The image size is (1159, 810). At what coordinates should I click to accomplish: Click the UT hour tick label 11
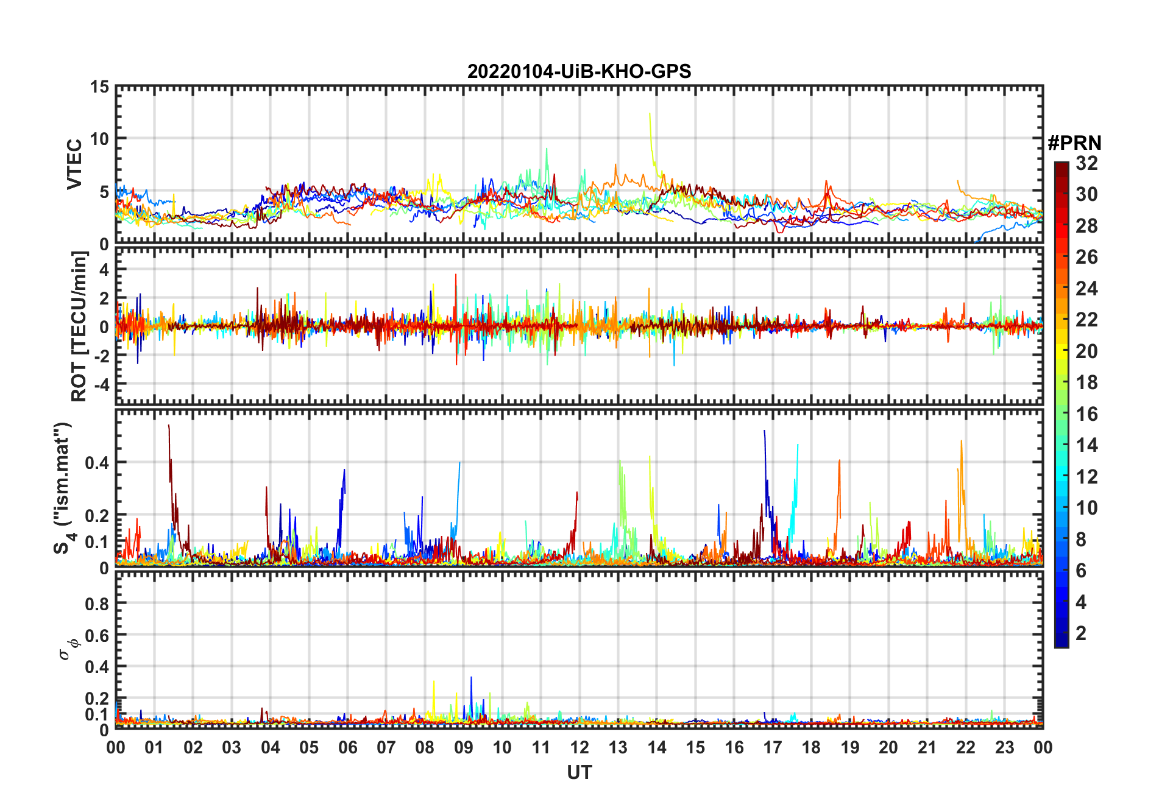click(x=541, y=747)
